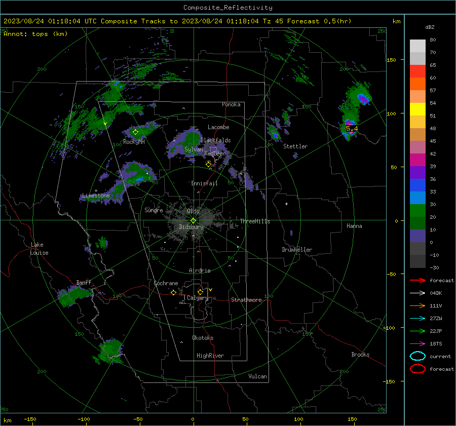Click the white 04DK arrow legend icon
Viewport: 456px width, 426px height.
point(417,293)
